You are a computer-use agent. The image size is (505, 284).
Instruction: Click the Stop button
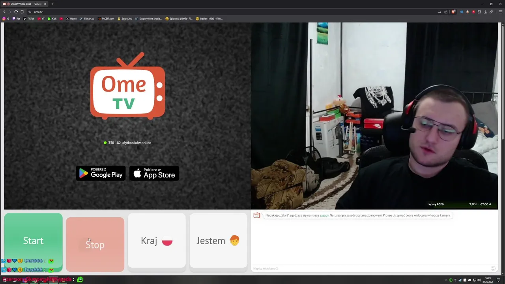point(95,245)
